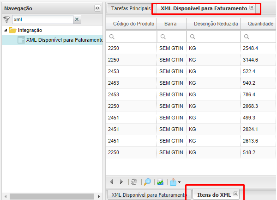277x200 pixels.
Task: Click product code 2250 in the 2548.4 row
Action: (114, 48)
